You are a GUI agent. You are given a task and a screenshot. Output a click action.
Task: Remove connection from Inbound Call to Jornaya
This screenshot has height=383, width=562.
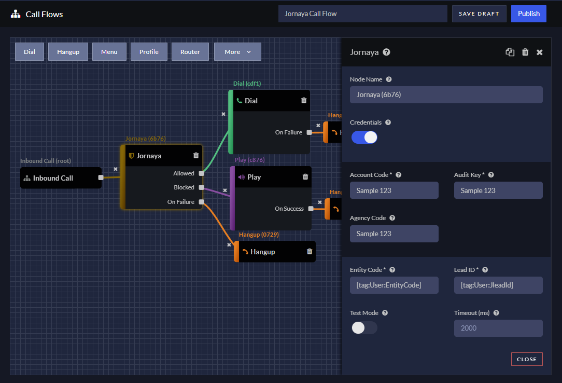point(116,169)
